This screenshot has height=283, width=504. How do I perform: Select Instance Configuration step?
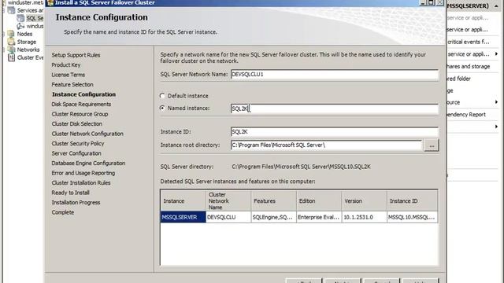point(84,94)
